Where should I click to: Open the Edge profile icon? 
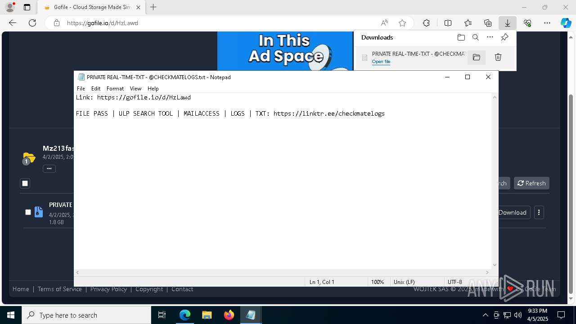tap(10, 7)
